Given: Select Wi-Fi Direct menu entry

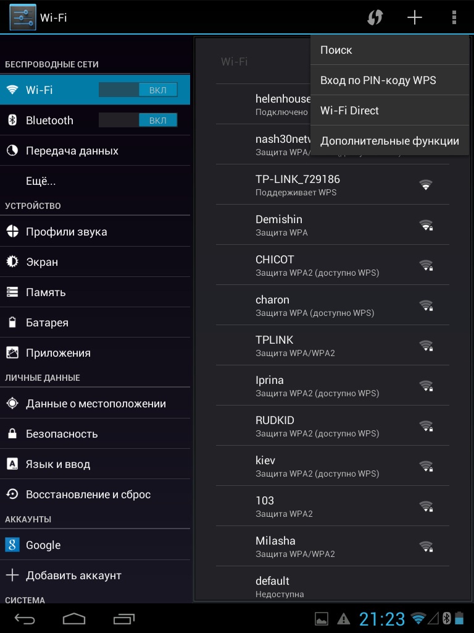Looking at the screenshot, I should click(x=389, y=111).
